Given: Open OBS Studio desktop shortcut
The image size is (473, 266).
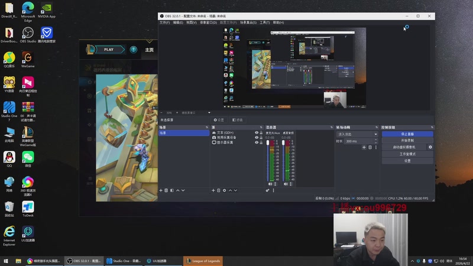Looking at the screenshot, I should click(x=28, y=35).
